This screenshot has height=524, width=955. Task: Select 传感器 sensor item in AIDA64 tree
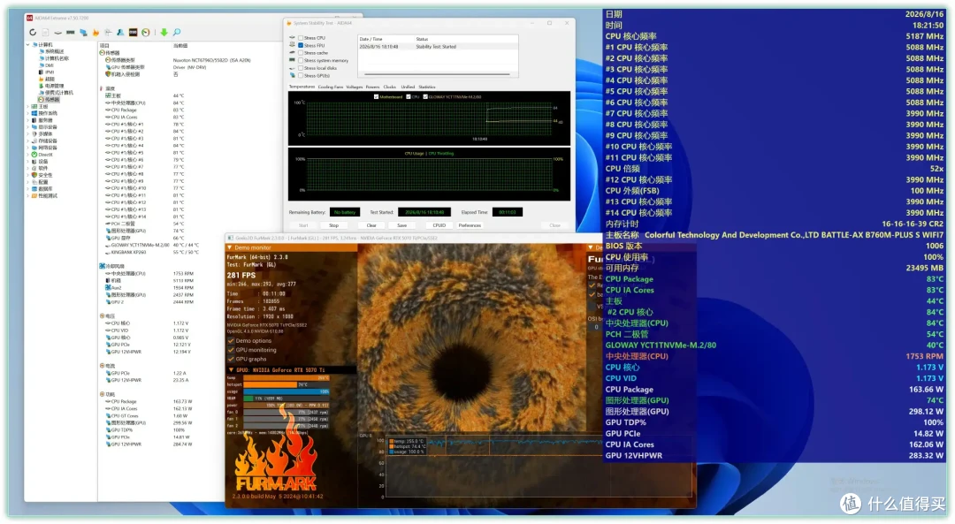(x=49, y=99)
